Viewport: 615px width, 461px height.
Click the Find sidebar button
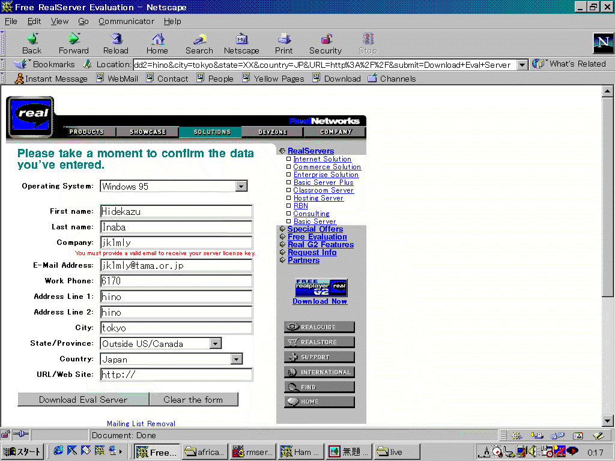coord(320,387)
